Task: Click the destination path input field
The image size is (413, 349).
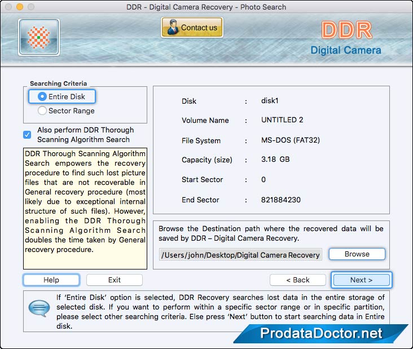Action: click(240, 254)
